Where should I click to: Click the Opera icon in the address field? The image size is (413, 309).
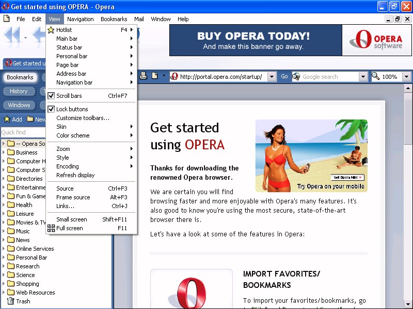click(174, 76)
